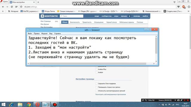Enable Показывать только мои записи checkbox
The height and width of the screenshot is (107, 191).
[96, 87]
